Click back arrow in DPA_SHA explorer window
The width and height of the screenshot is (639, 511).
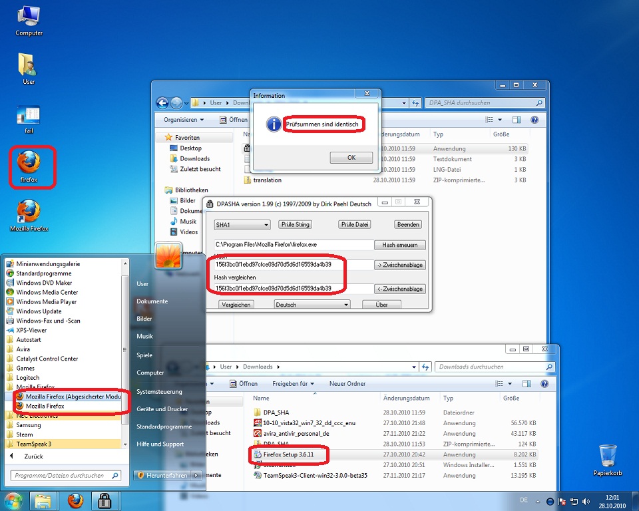coord(162,103)
